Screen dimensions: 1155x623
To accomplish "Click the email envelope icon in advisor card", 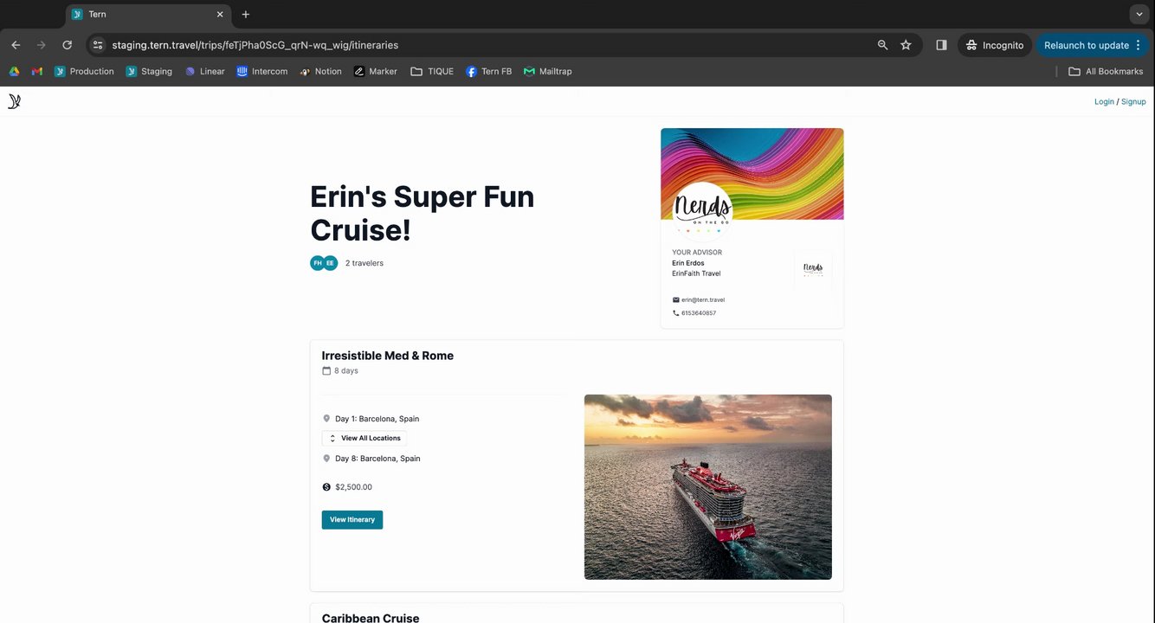I will tap(676, 300).
